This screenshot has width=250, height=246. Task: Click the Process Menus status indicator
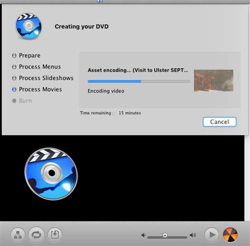tap(14, 67)
